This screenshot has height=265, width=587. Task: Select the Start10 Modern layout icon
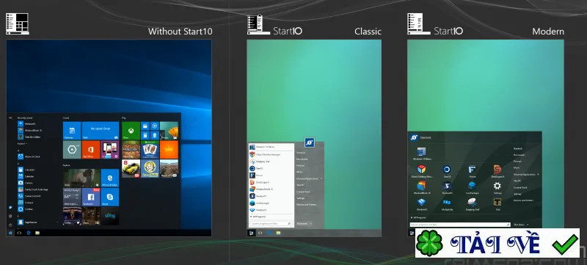[418, 23]
